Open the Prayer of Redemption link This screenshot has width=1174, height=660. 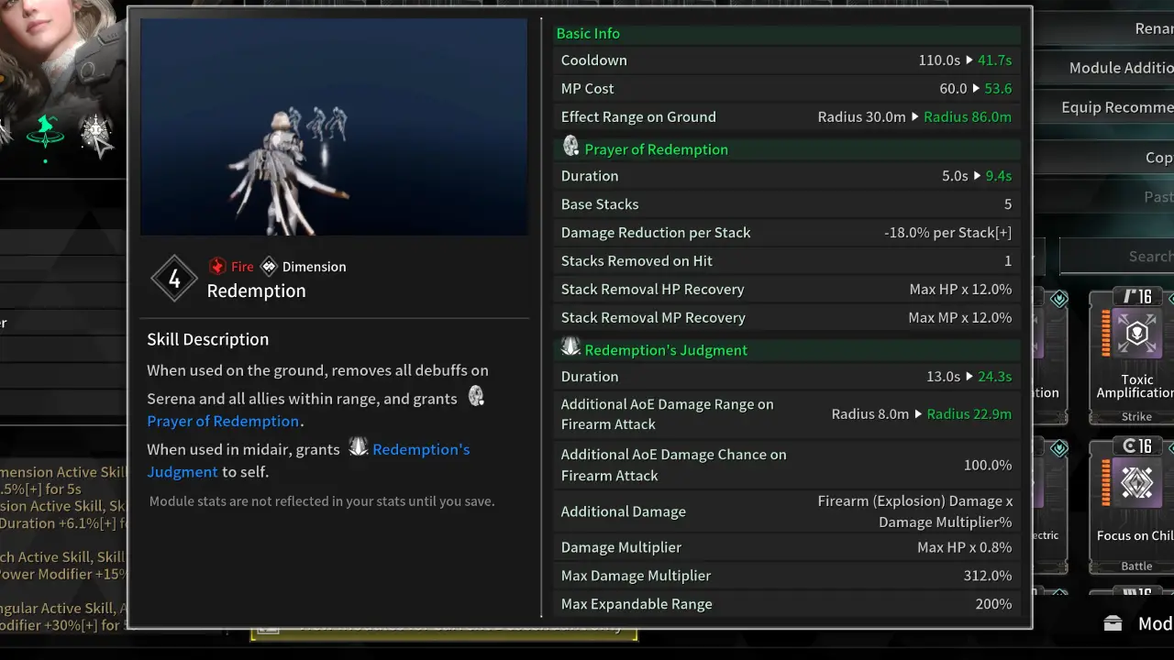click(223, 422)
